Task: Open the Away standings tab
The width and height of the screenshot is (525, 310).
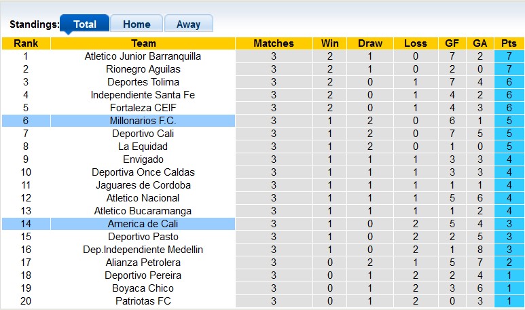Action: point(188,24)
